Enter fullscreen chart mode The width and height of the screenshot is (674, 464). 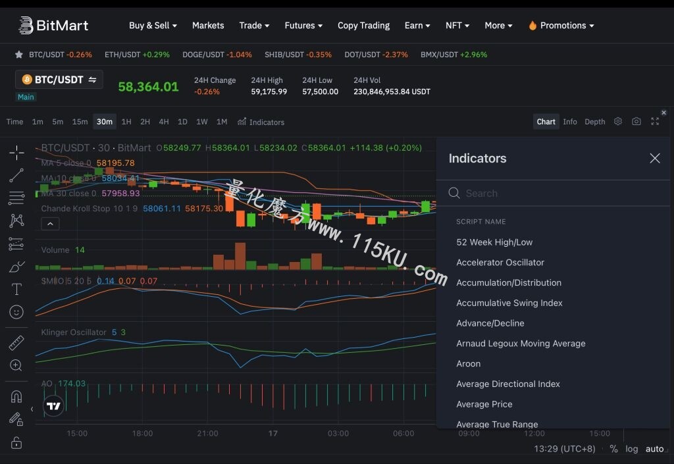(x=655, y=122)
